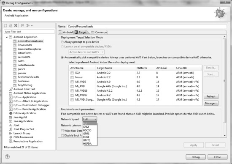Select the EmisoresReceptores configuration

[29, 49]
